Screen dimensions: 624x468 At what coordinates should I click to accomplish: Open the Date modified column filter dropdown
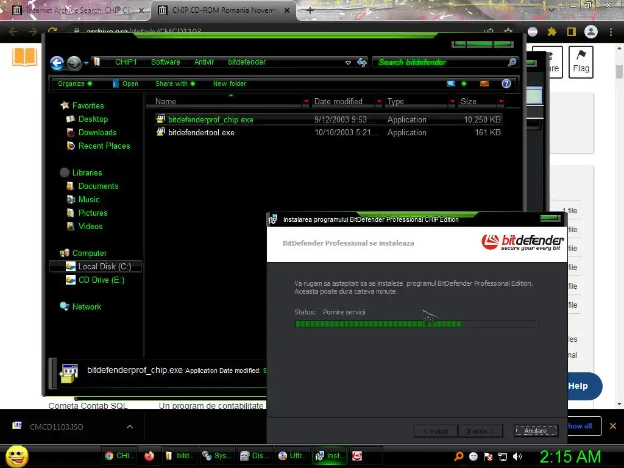(x=379, y=102)
